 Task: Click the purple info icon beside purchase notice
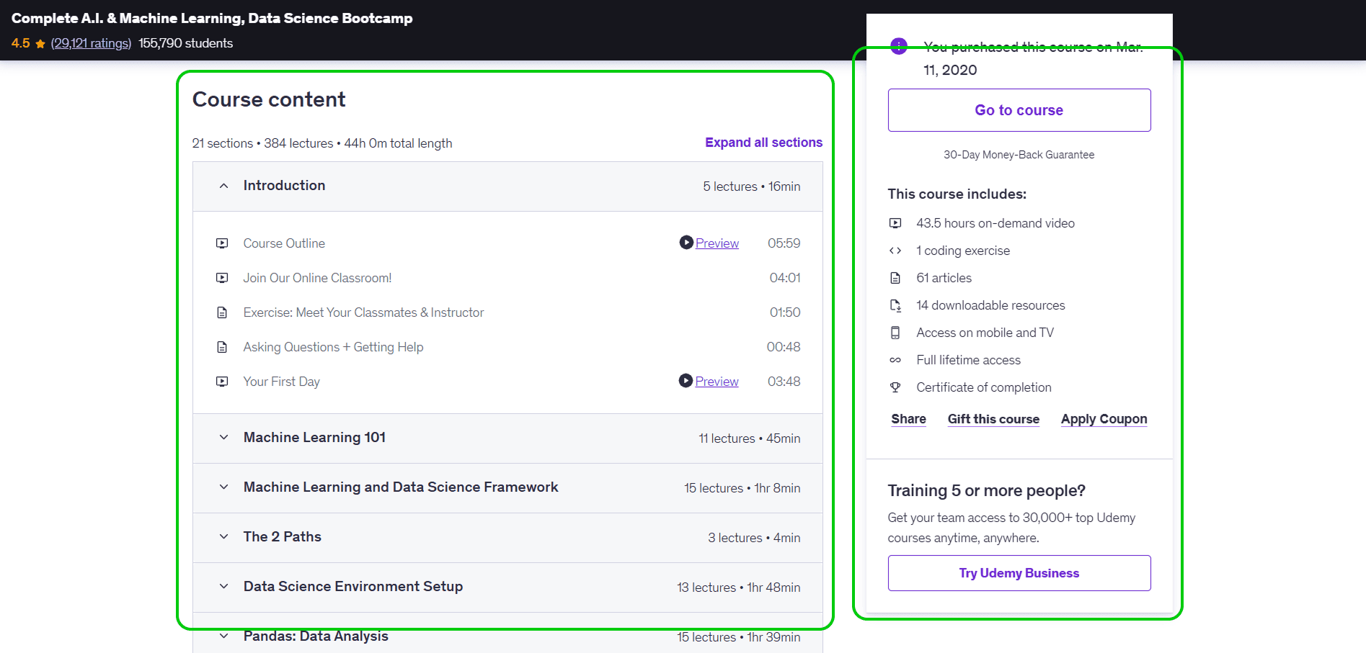tap(899, 47)
